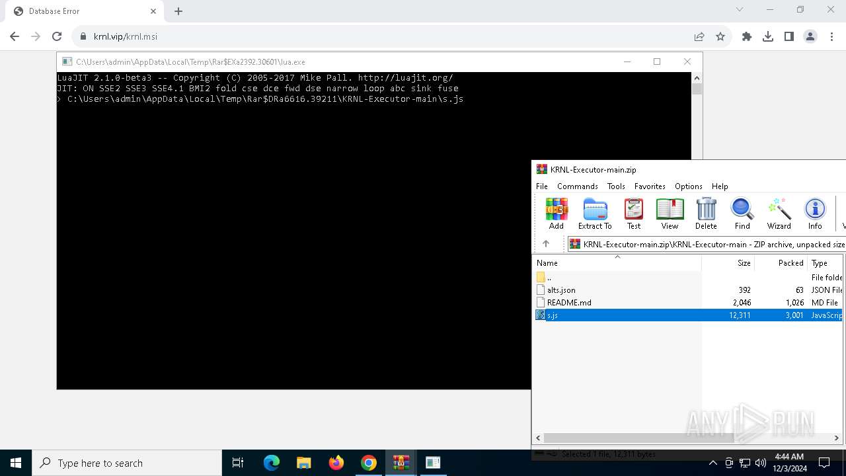Sort files by the Size column header
Screen dimensions: 846x476
point(728,262)
